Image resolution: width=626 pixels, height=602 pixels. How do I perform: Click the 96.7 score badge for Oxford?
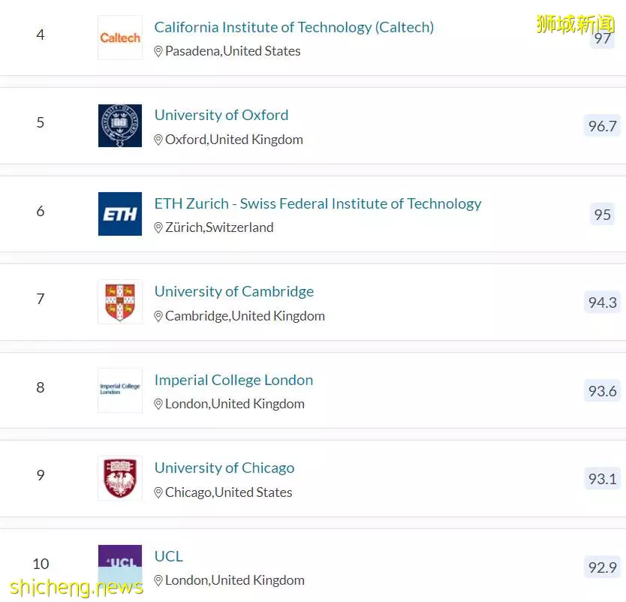point(602,126)
